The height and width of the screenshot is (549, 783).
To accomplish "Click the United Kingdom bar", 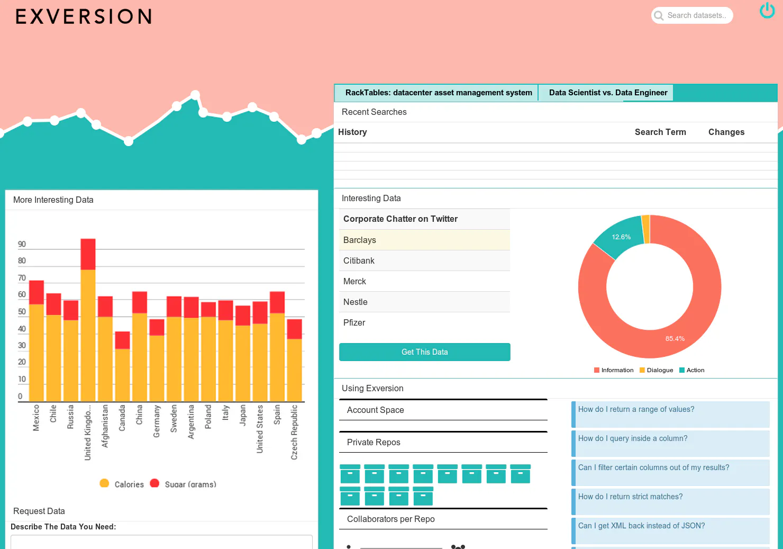I will pyautogui.click(x=88, y=320).
